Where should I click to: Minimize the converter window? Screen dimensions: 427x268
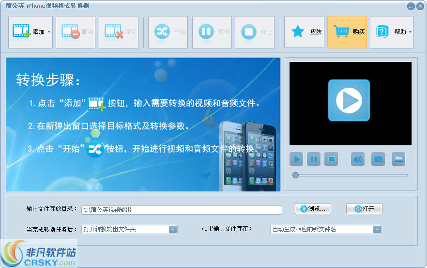(x=411, y=6)
